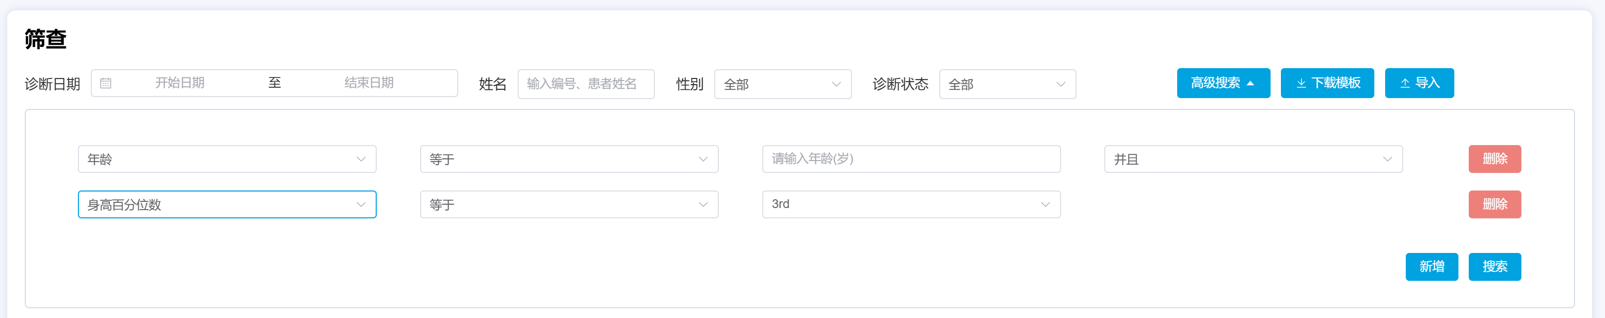Open the 3rd percentile value dropdown
This screenshot has height=318, width=1605.
click(x=911, y=204)
